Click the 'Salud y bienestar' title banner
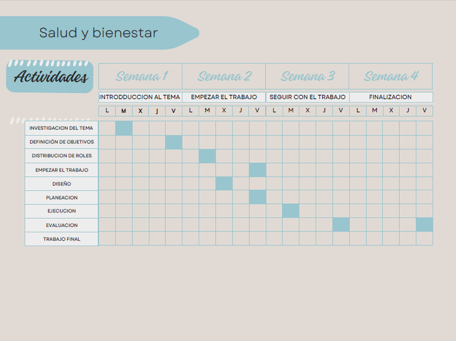This screenshot has width=456, height=341. tap(98, 33)
